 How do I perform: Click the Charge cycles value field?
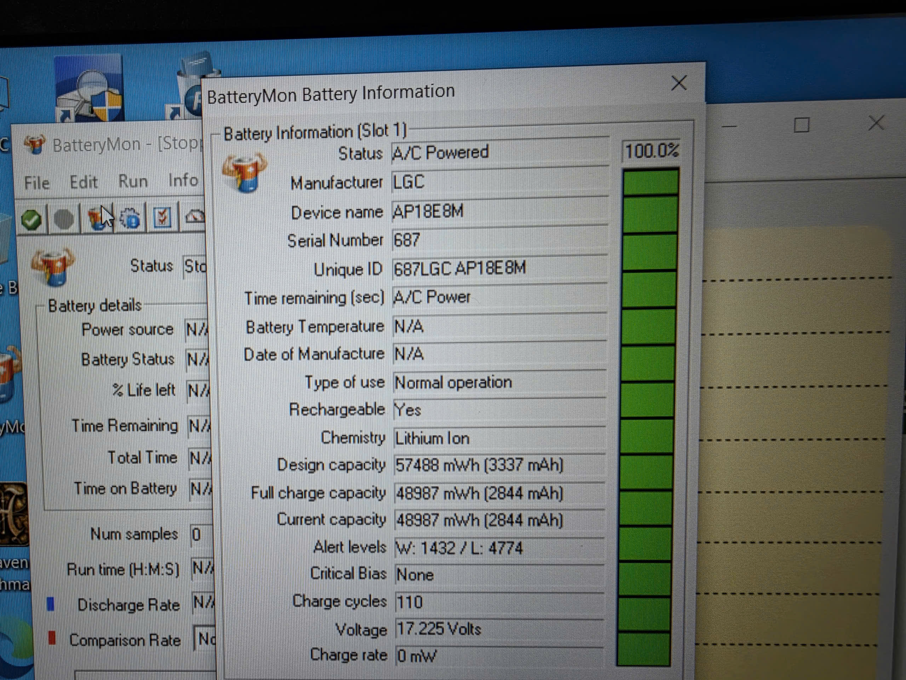click(x=500, y=602)
